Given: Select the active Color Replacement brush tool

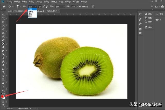Looking at the screenshot, I should [3, 44].
